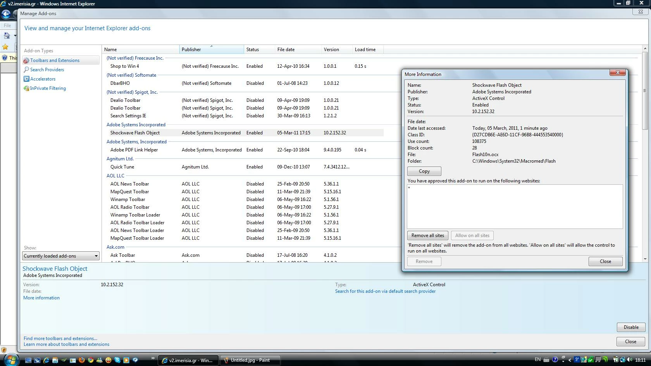
Task: Click approved websites list box in More Information
Action: pos(515,206)
